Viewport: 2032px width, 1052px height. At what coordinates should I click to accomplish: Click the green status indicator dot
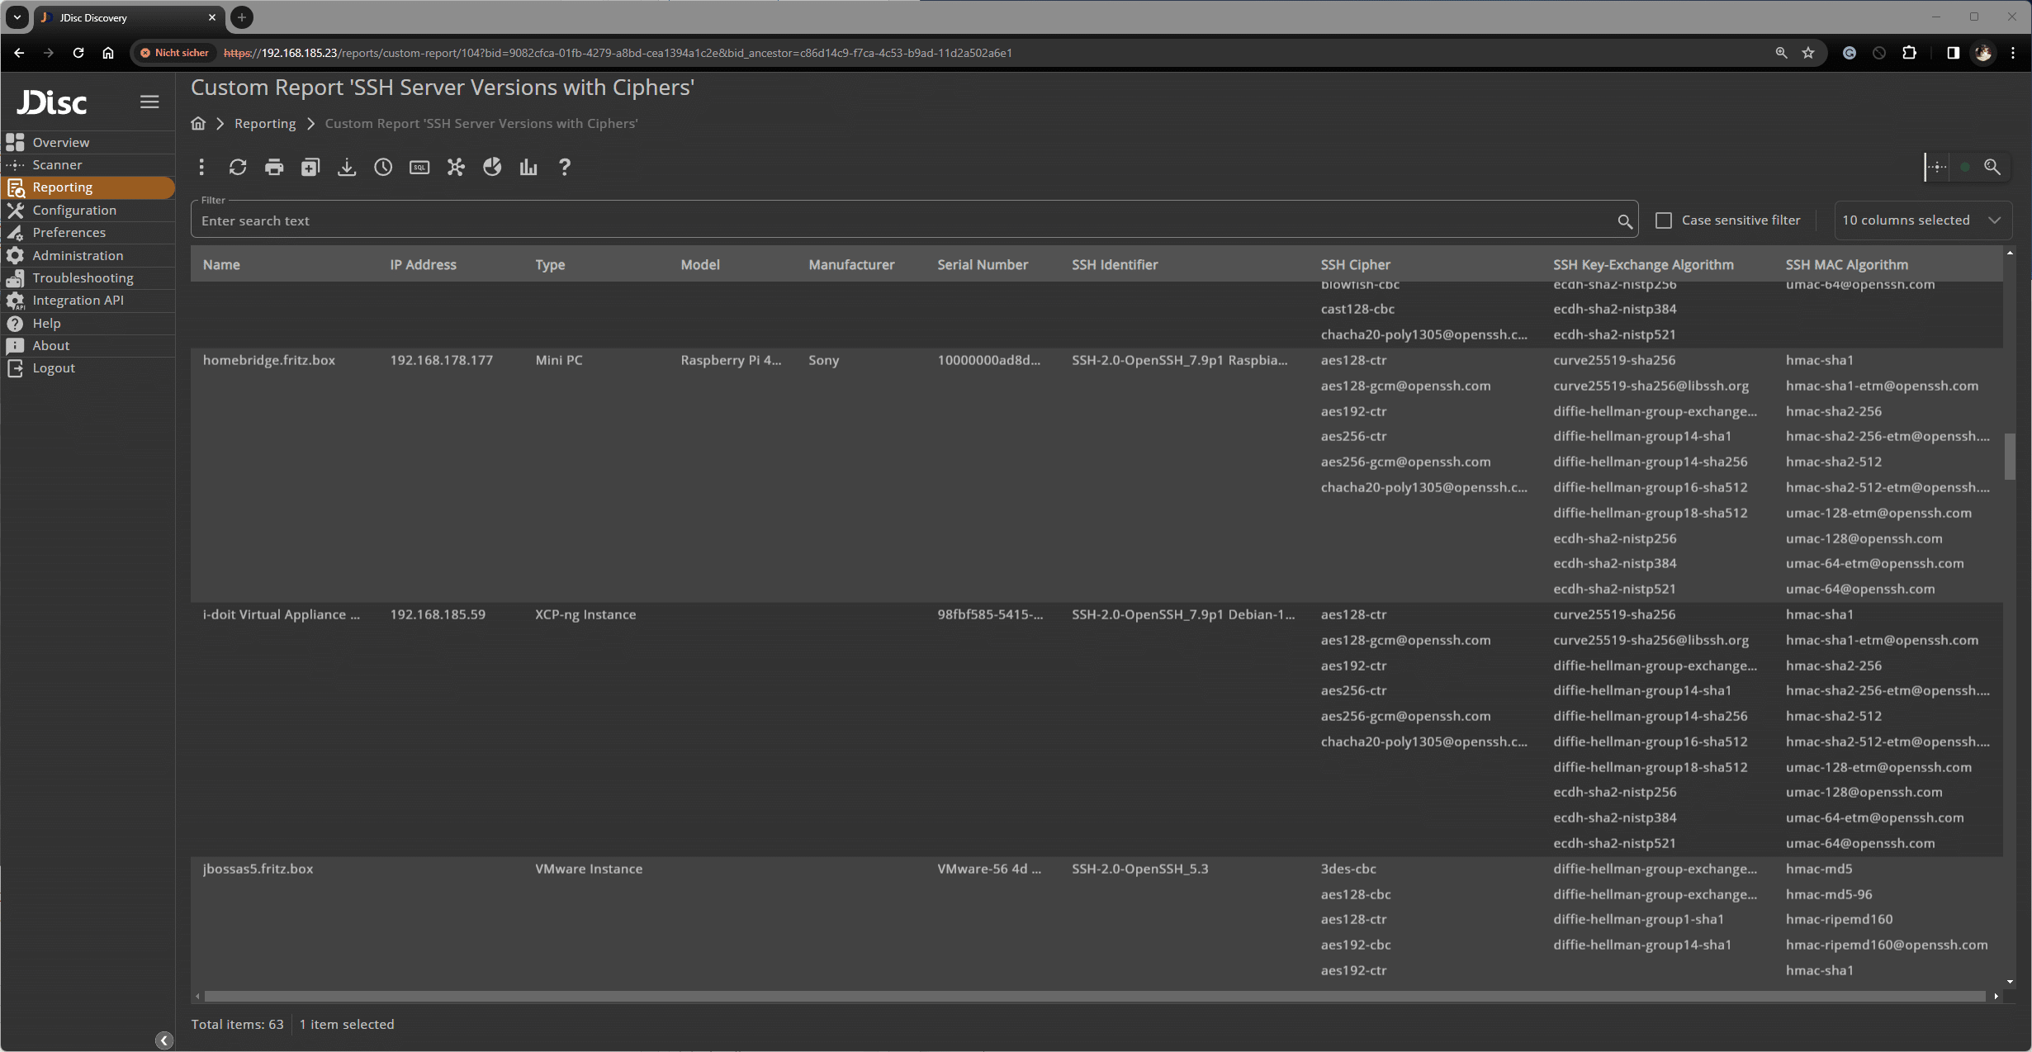[1965, 167]
